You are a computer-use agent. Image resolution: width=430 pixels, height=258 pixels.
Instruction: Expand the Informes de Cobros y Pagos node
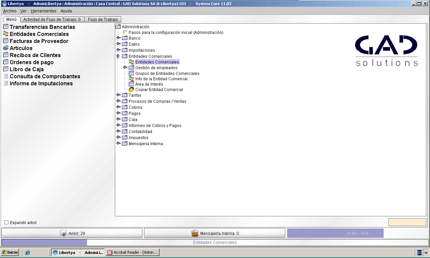tap(118, 125)
